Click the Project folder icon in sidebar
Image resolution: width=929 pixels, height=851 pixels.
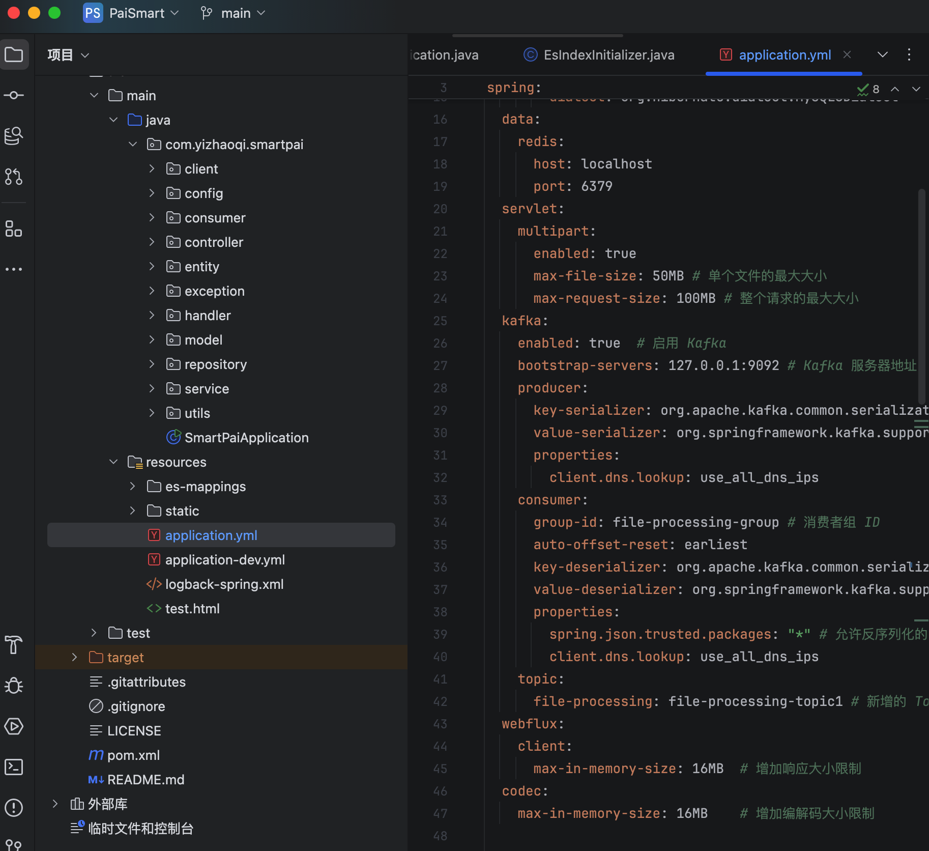click(x=14, y=54)
